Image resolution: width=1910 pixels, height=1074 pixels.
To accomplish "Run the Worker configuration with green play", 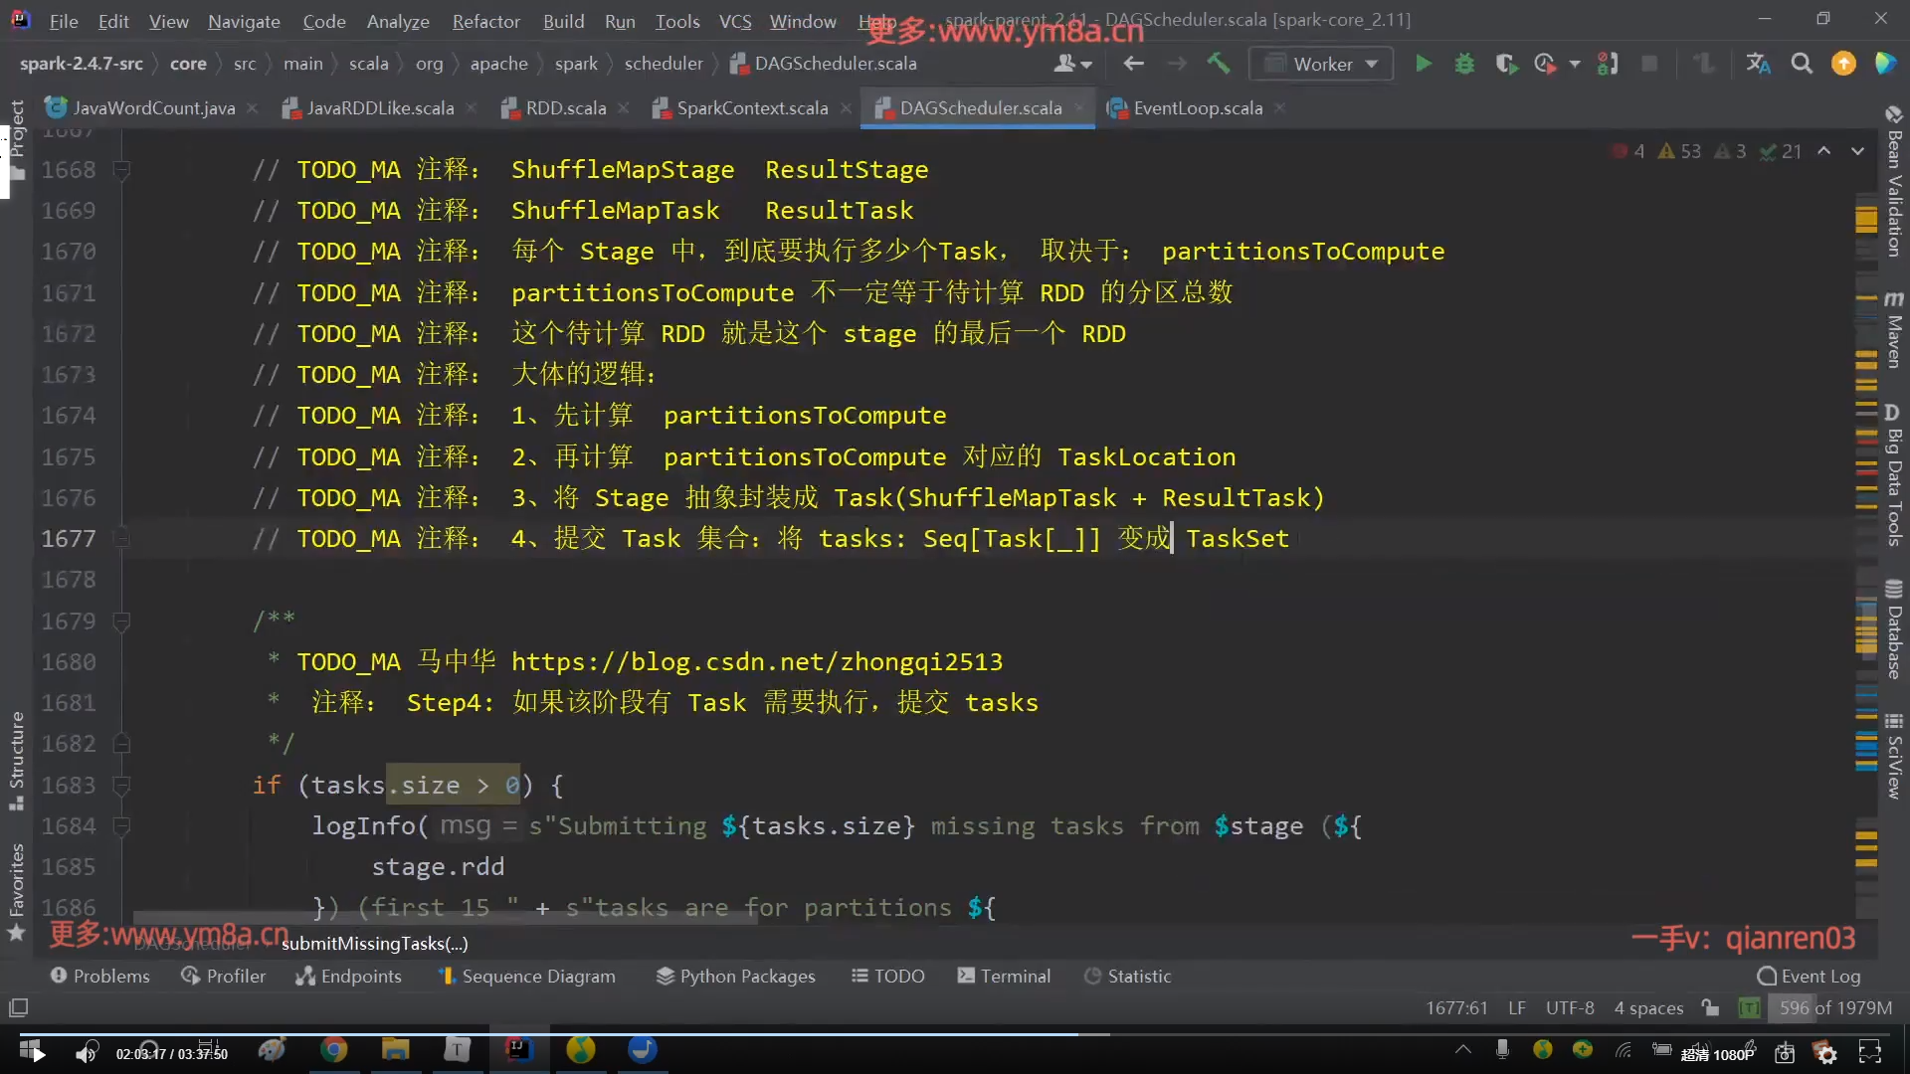I will (1424, 64).
